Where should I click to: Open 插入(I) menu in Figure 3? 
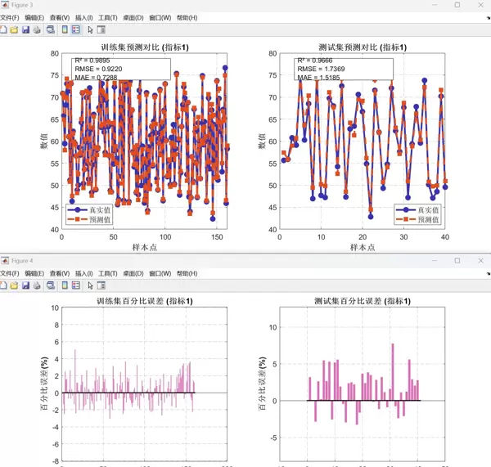tap(83, 17)
